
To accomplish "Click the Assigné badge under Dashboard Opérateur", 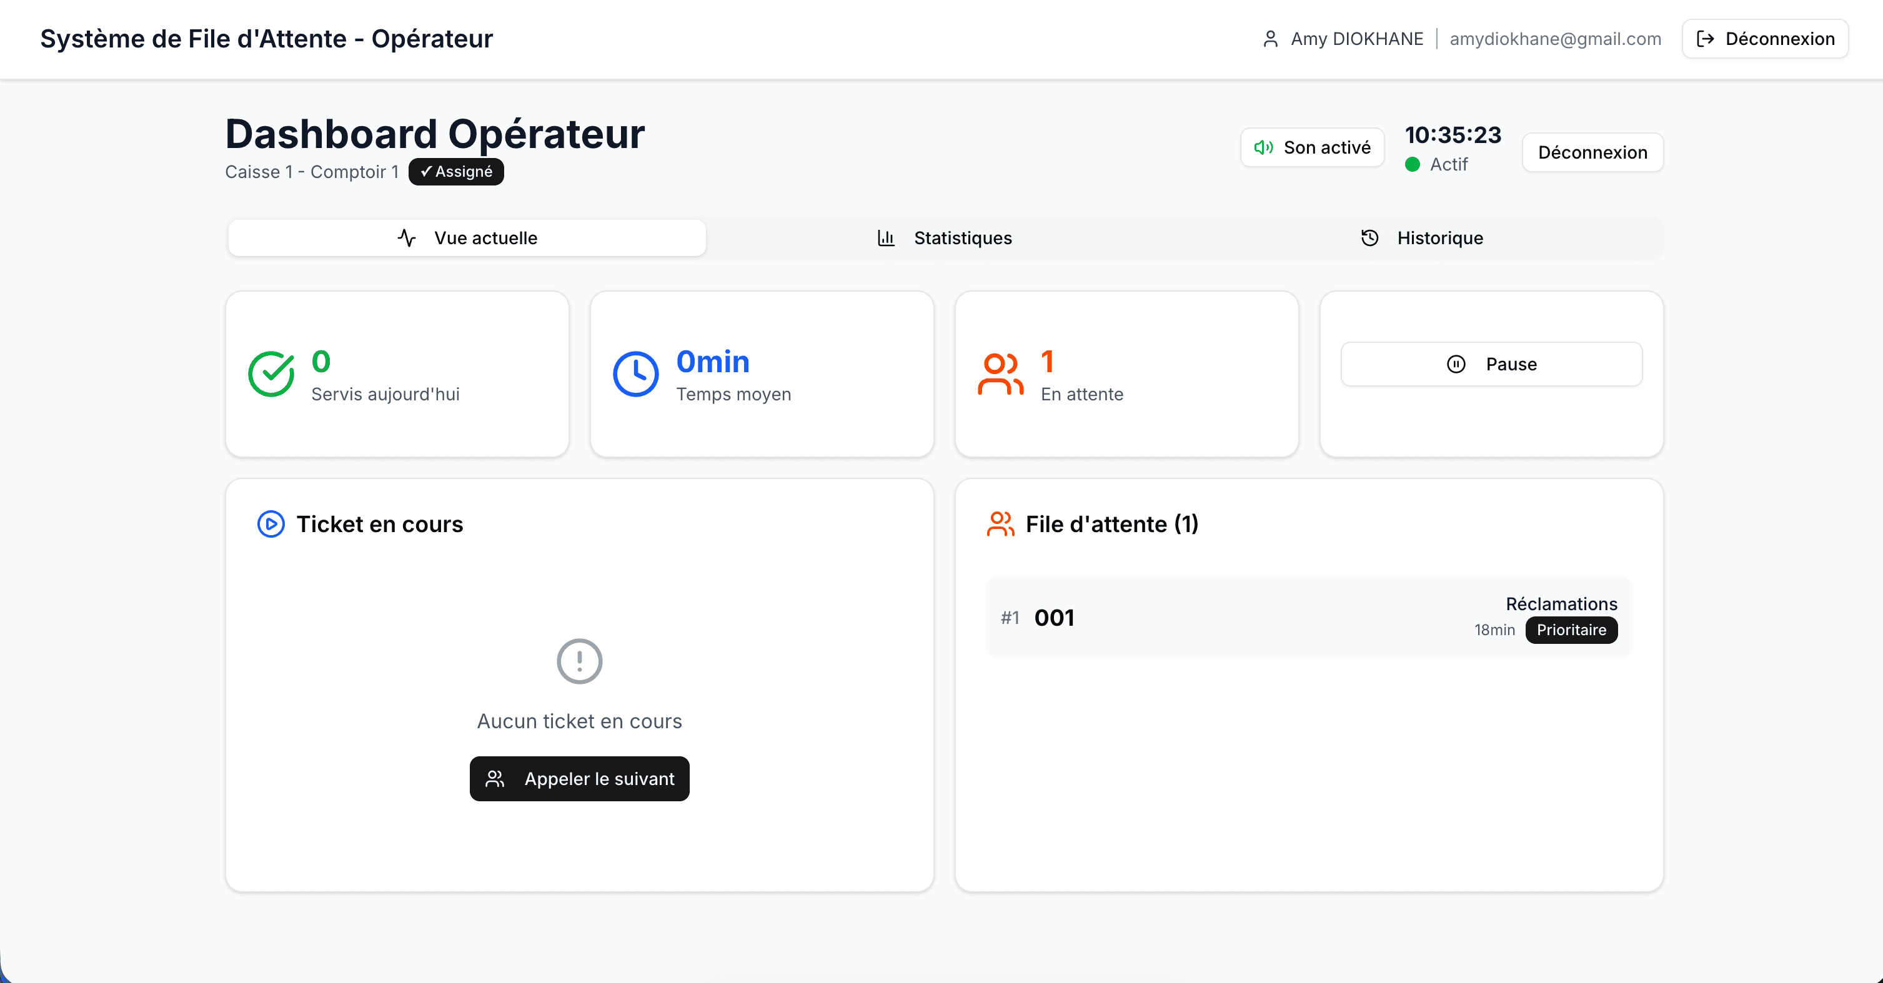I will point(455,172).
